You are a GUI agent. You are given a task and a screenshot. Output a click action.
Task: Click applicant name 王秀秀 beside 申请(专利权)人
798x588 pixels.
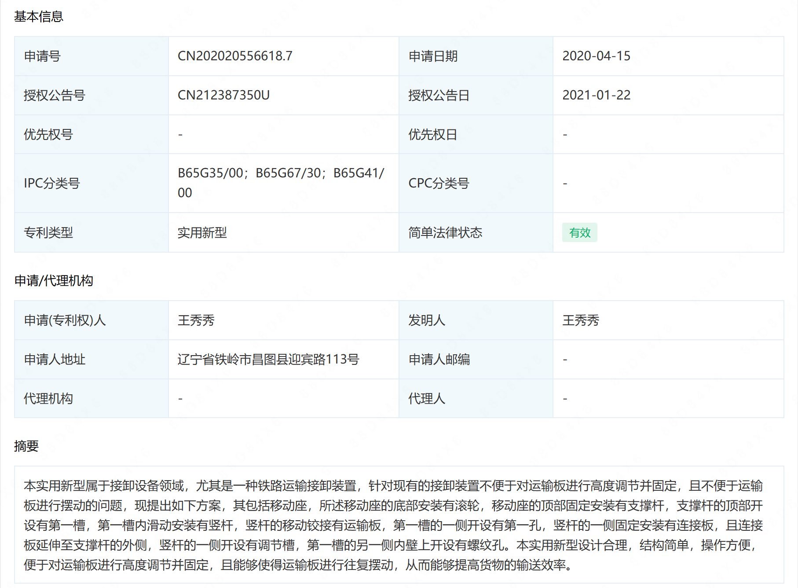pyautogui.click(x=196, y=320)
